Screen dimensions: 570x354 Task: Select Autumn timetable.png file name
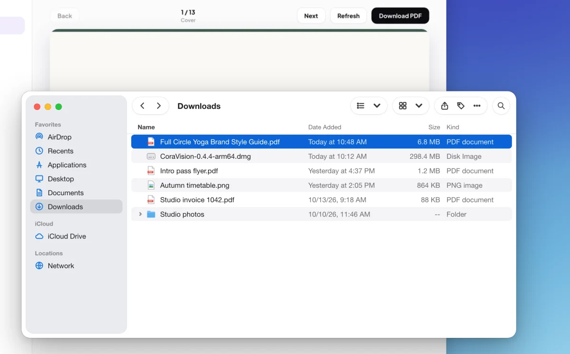pyautogui.click(x=195, y=185)
